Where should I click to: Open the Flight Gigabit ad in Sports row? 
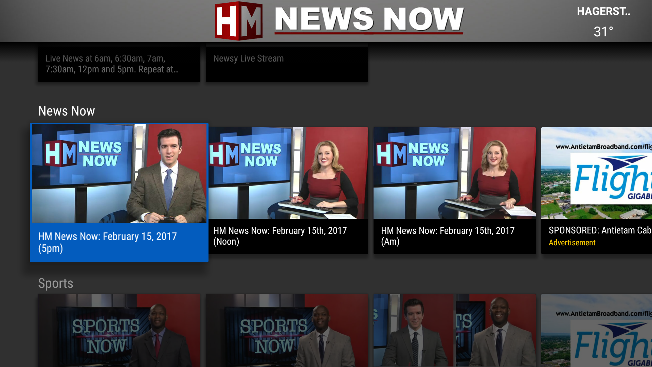click(596, 330)
